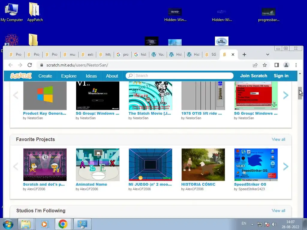Image resolution: width=307 pixels, height=230 pixels.
Task: Bookmark this page with the star
Action: point(265,65)
